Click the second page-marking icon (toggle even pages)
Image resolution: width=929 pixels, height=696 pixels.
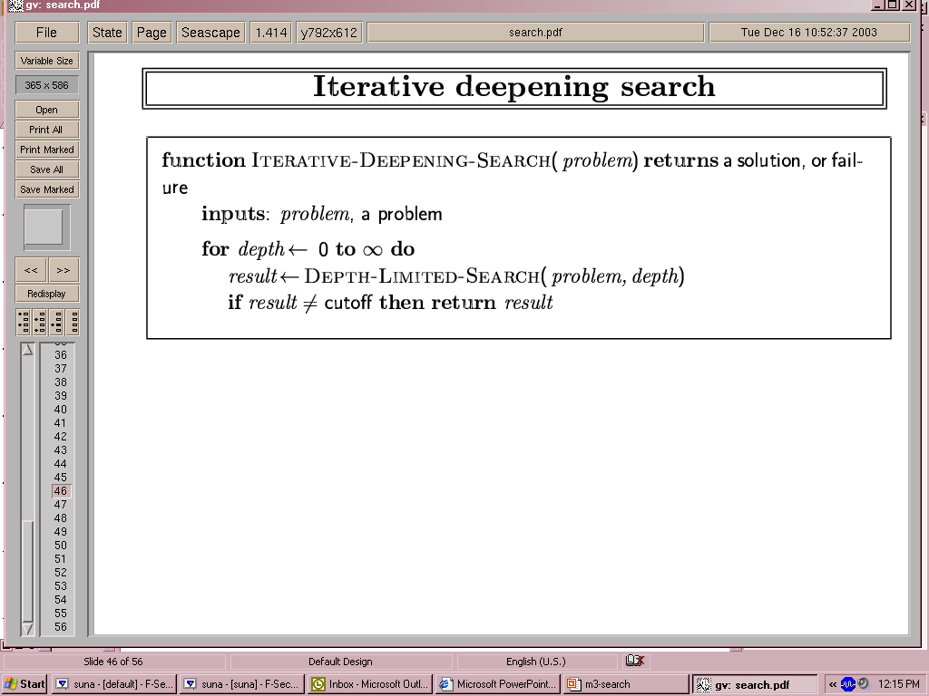(x=40, y=322)
